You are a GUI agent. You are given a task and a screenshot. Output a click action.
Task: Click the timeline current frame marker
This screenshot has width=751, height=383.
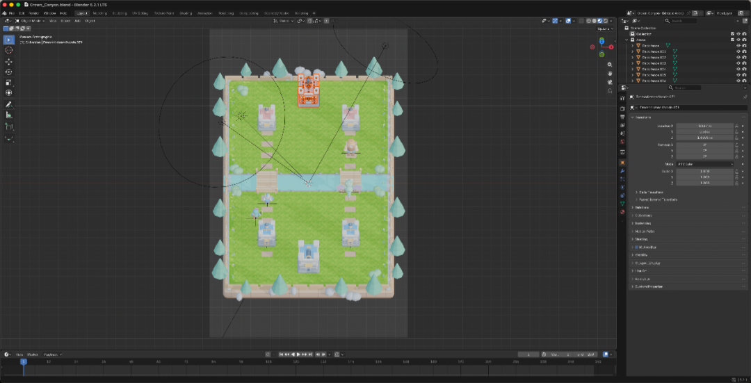[x=23, y=361]
